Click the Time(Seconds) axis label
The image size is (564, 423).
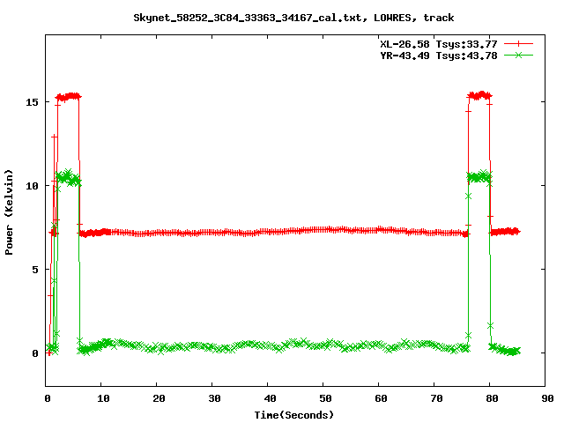293,415
